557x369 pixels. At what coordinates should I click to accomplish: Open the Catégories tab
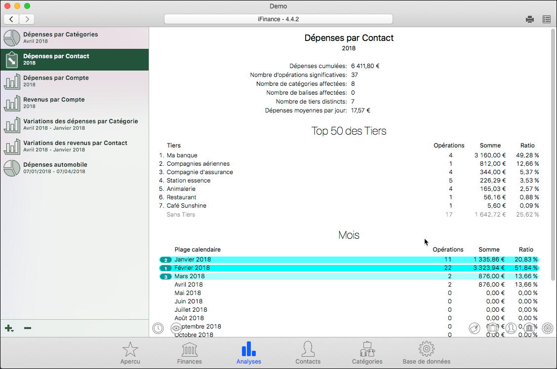(x=367, y=353)
